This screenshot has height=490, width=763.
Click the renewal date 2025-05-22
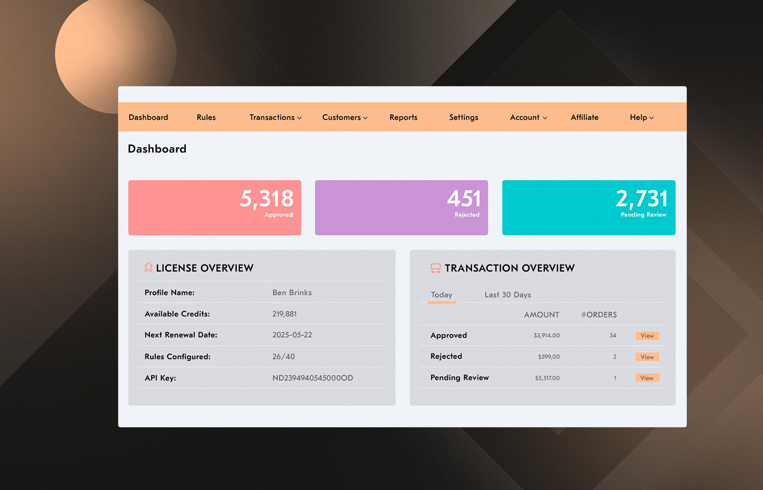(292, 335)
